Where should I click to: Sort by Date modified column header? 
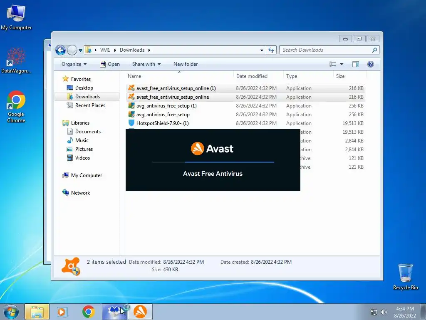coord(258,76)
